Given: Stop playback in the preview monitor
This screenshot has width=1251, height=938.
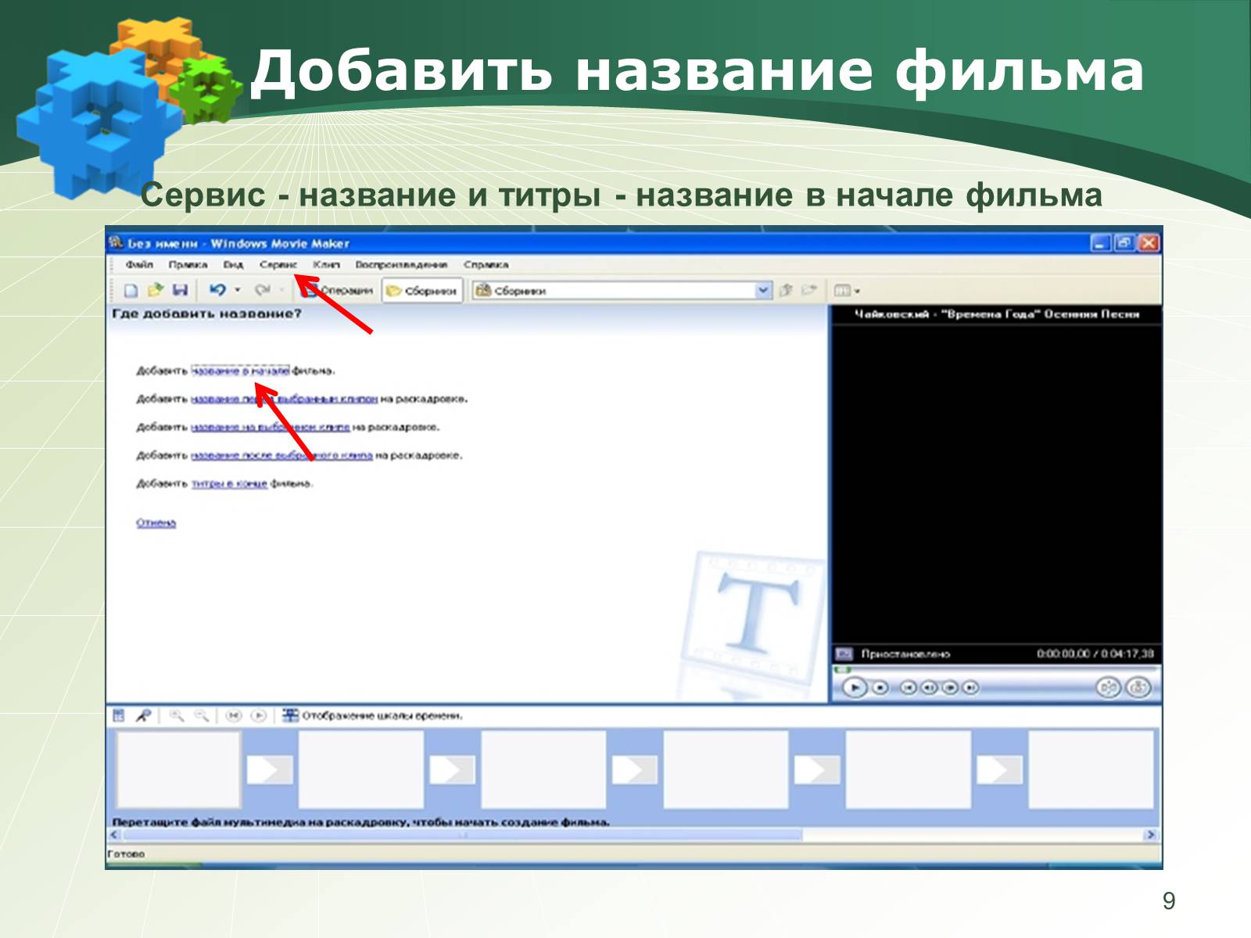Looking at the screenshot, I should [880, 688].
